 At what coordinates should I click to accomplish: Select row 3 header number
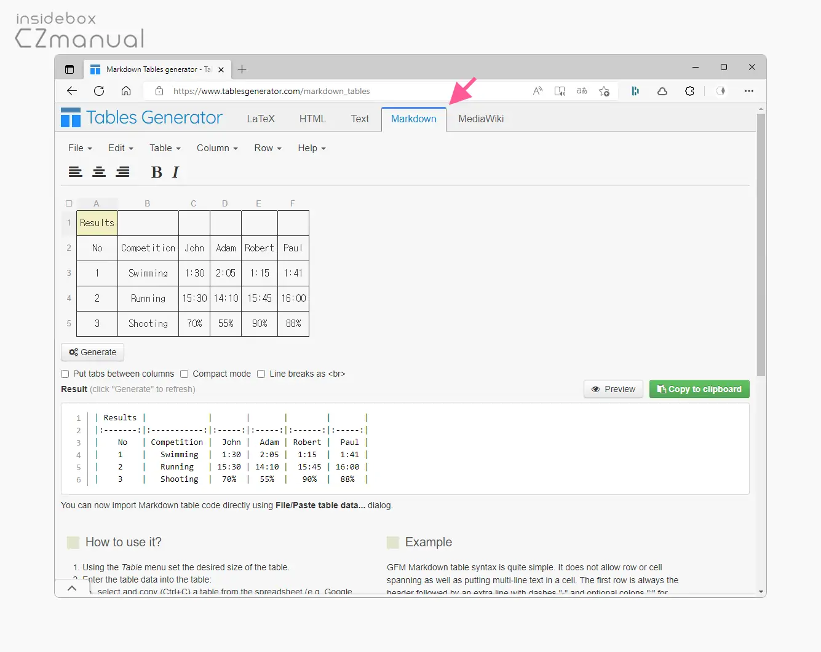tap(69, 273)
